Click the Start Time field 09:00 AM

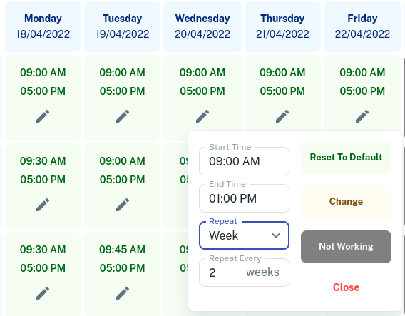pyautogui.click(x=244, y=161)
